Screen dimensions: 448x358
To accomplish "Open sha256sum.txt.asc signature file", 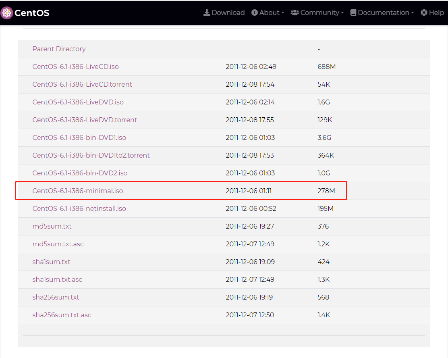I will click(x=62, y=315).
